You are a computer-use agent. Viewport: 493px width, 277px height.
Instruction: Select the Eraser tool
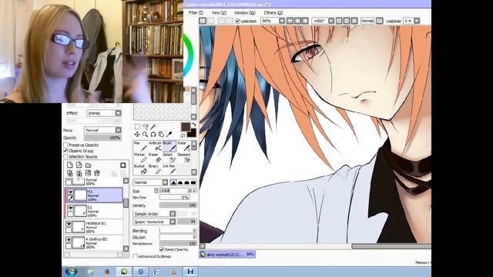(155, 158)
